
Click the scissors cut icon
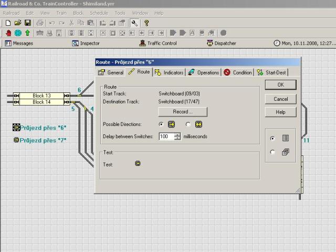(x=71, y=23)
